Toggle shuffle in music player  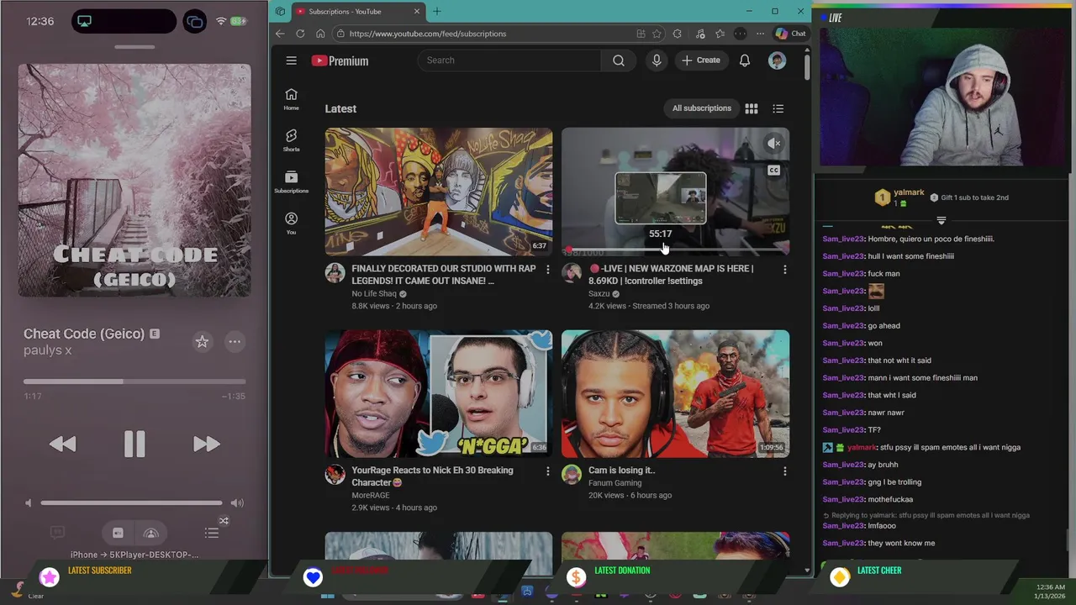click(224, 521)
